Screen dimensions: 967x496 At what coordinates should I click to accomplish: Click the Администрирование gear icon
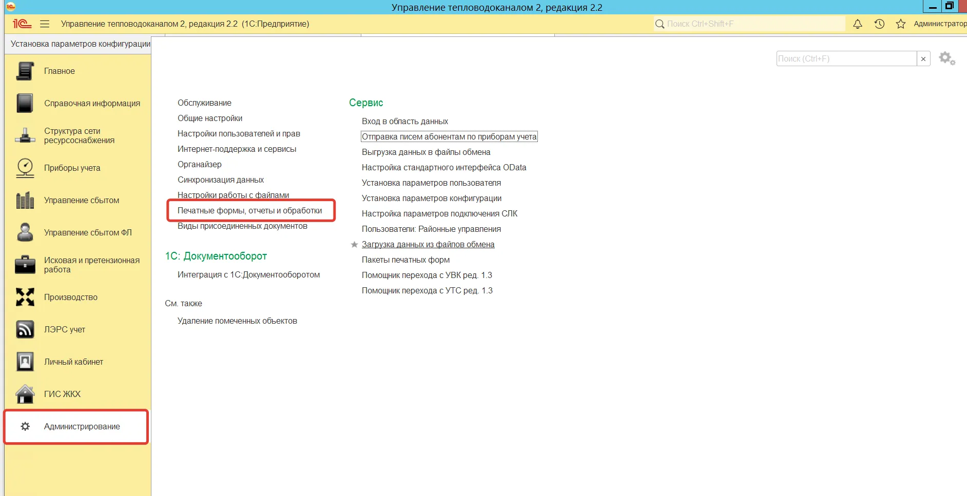point(25,426)
